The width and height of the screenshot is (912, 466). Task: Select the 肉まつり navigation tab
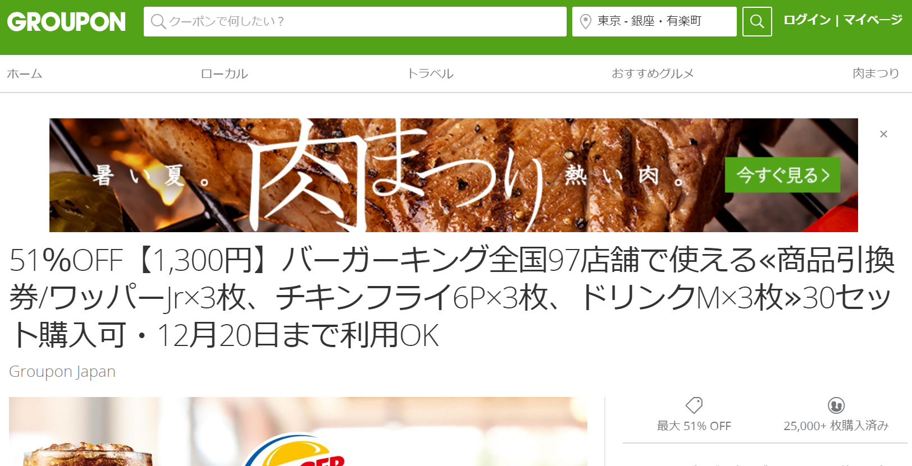(876, 73)
